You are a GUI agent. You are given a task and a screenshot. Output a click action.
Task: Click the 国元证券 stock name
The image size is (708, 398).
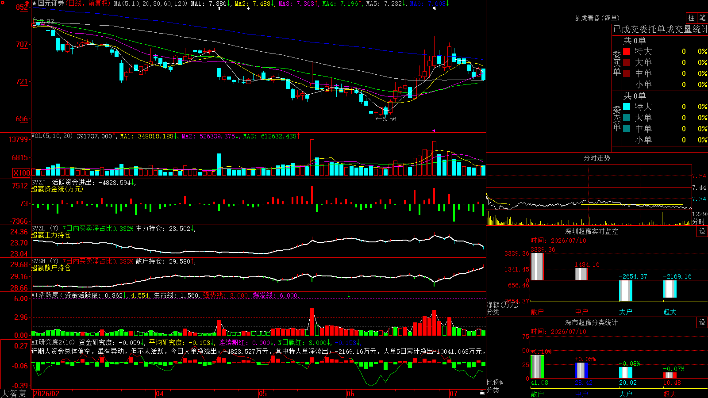coord(51,4)
